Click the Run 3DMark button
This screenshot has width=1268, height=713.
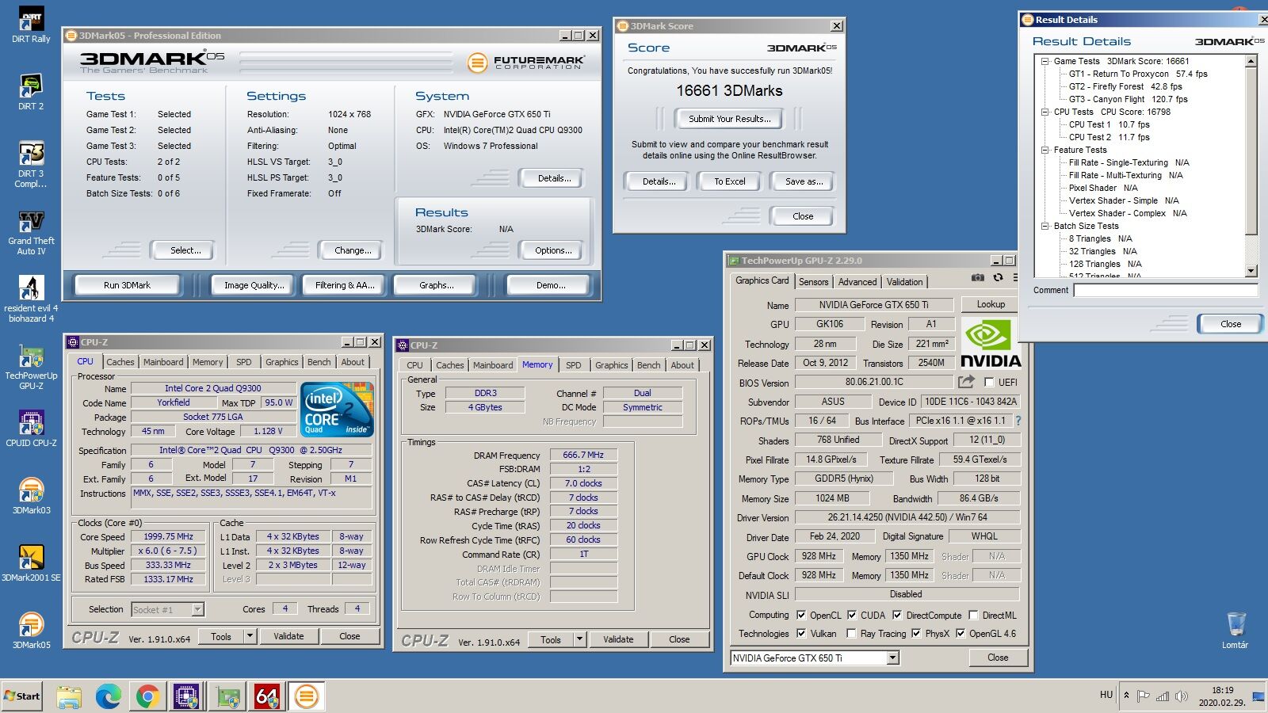(x=127, y=285)
